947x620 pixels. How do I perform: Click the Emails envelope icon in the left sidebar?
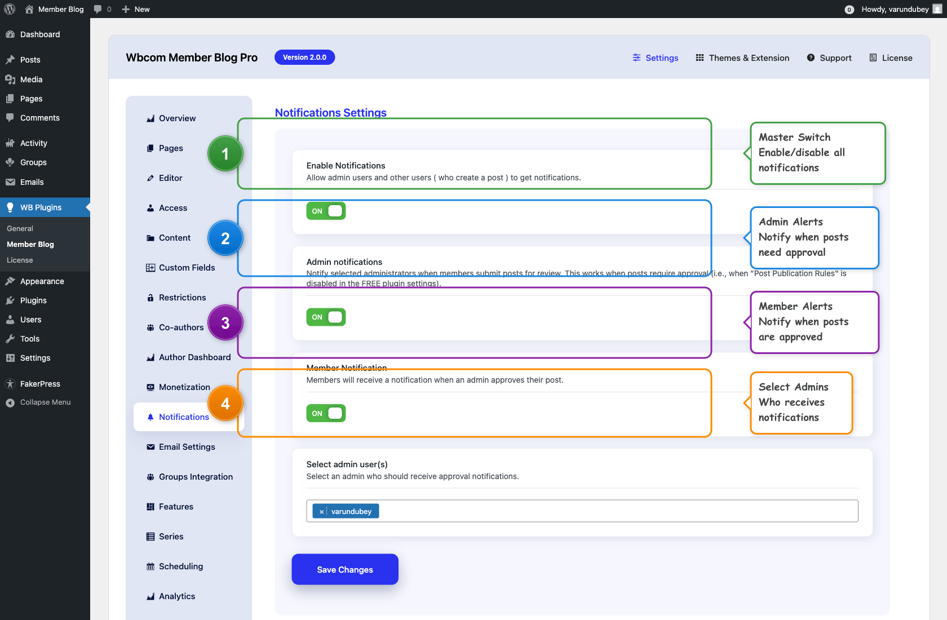pyautogui.click(x=10, y=182)
